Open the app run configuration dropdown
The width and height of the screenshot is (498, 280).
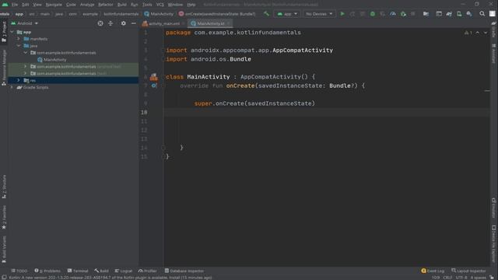coord(287,14)
